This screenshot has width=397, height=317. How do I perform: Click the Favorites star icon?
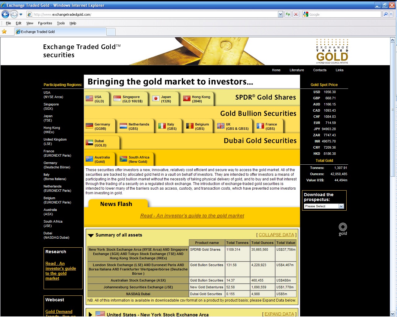(4, 31)
